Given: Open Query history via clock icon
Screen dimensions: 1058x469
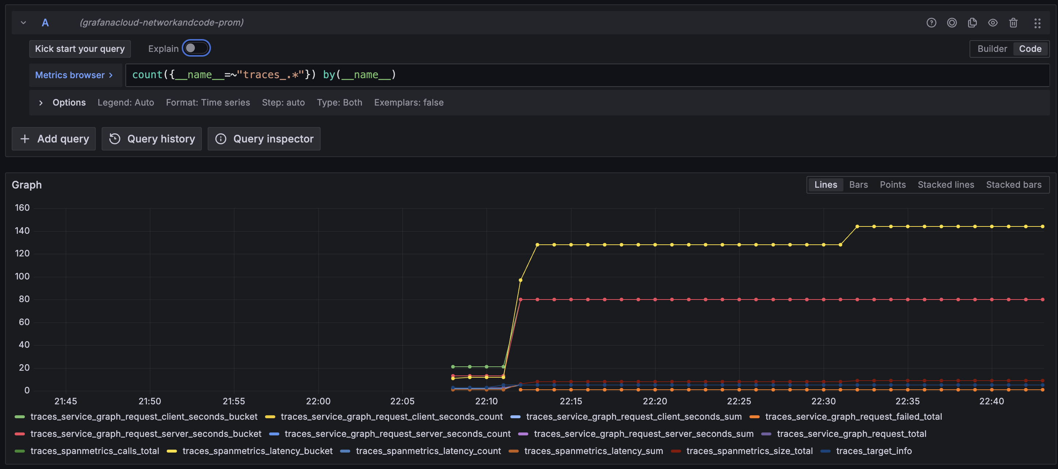Looking at the screenshot, I should (x=151, y=139).
